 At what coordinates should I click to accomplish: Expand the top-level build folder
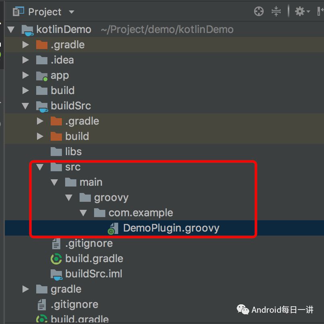coord(25,90)
